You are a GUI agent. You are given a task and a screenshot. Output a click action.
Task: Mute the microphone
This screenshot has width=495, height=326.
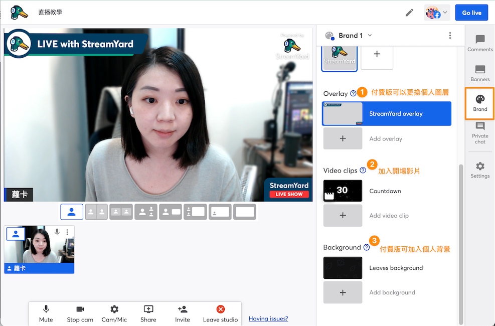[x=46, y=313]
